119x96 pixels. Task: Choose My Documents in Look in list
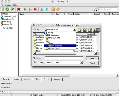coord(60,38)
